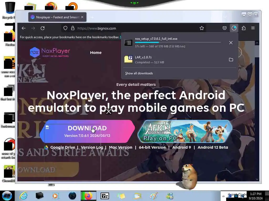The image size is (269, 201).
Task: Launch Internet Explorer from the taskbar
Action: coord(23,196)
